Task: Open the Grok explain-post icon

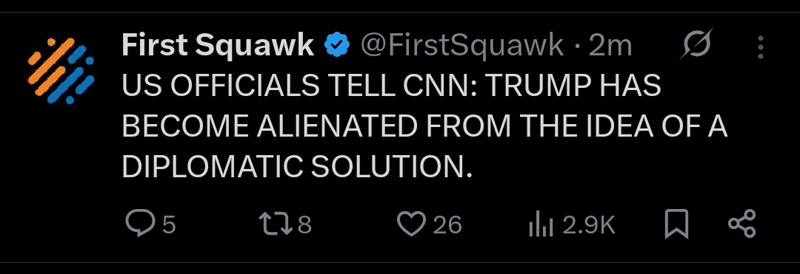Action: pyautogui.click(x=696, y=44)
